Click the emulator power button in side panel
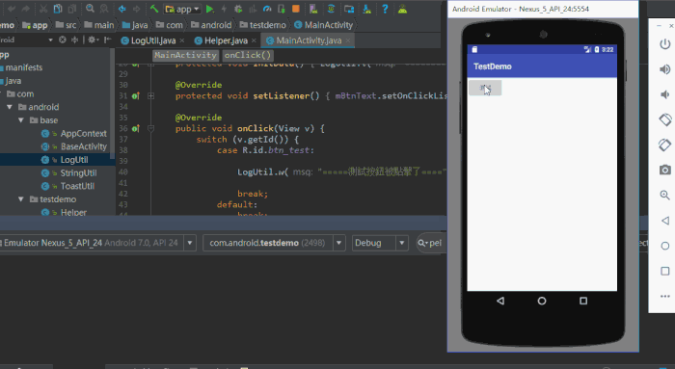 click(665, 44)
